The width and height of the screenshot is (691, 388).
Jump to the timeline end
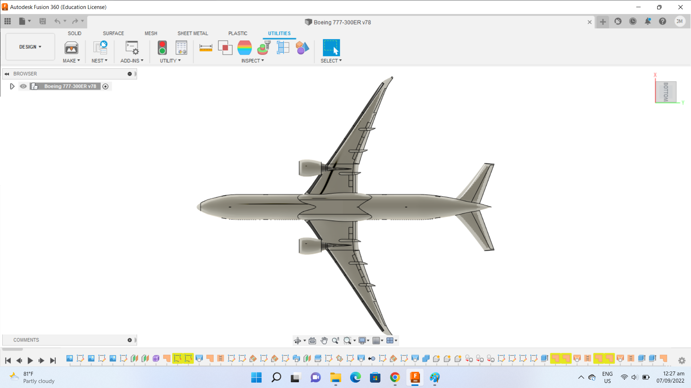point(53,360)
